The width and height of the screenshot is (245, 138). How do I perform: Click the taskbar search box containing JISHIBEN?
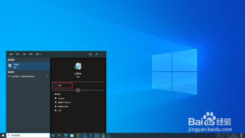[28, 135]
